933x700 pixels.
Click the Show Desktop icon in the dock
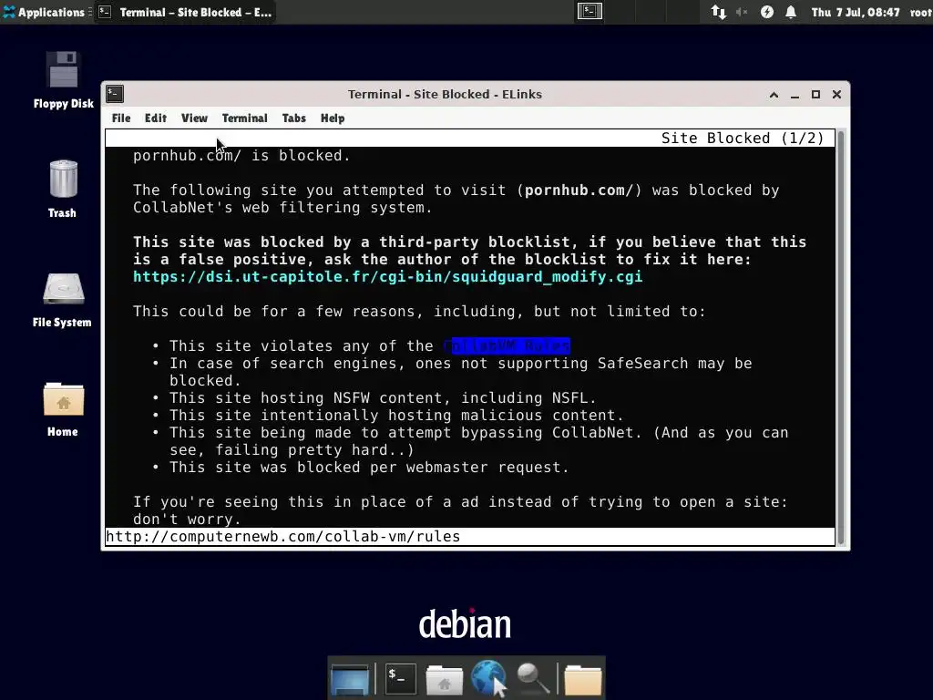coord(350,678)
